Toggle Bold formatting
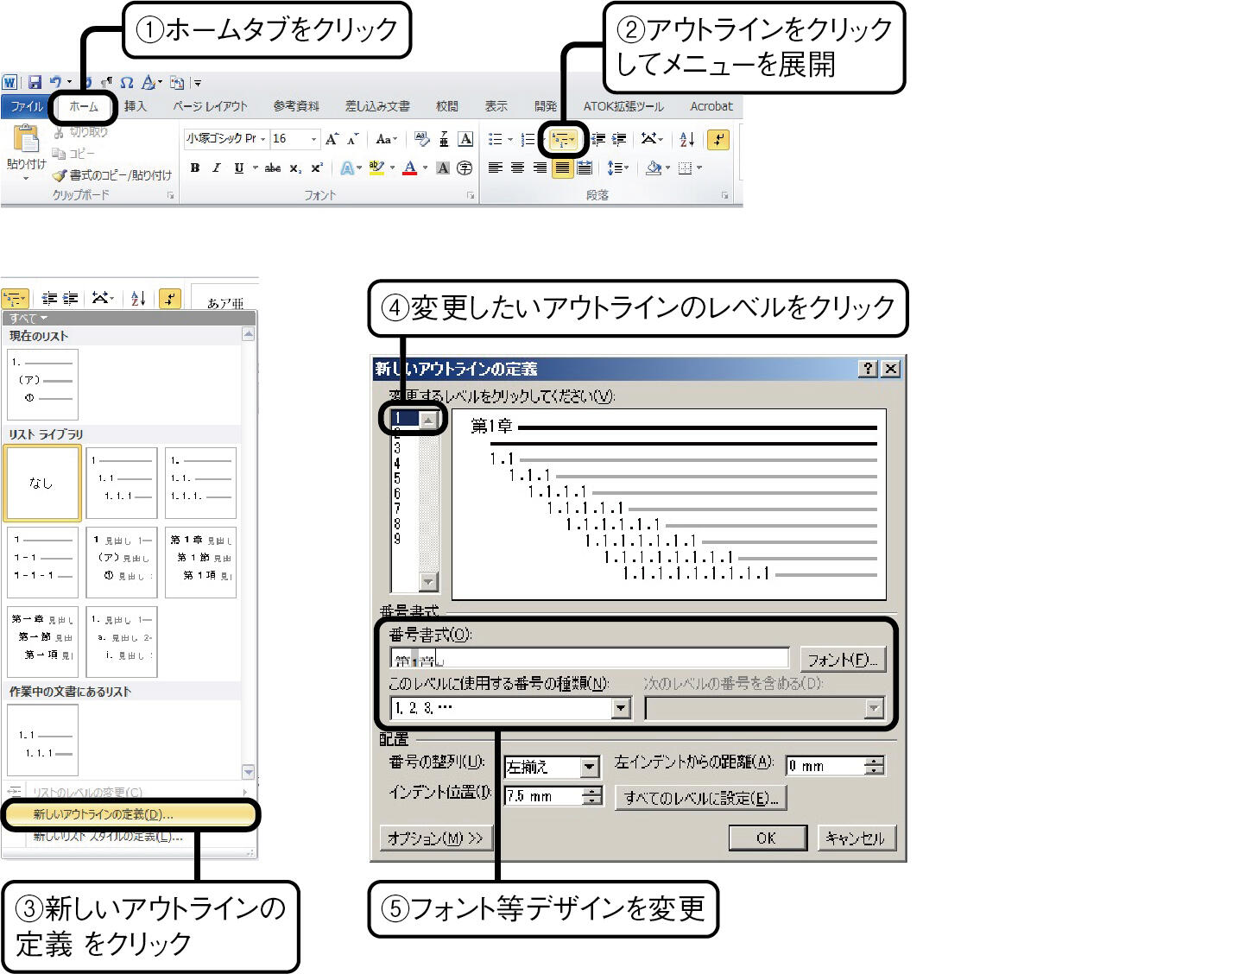The width and height of the screenshot is (1239, 974). click(x=195, y=168)
